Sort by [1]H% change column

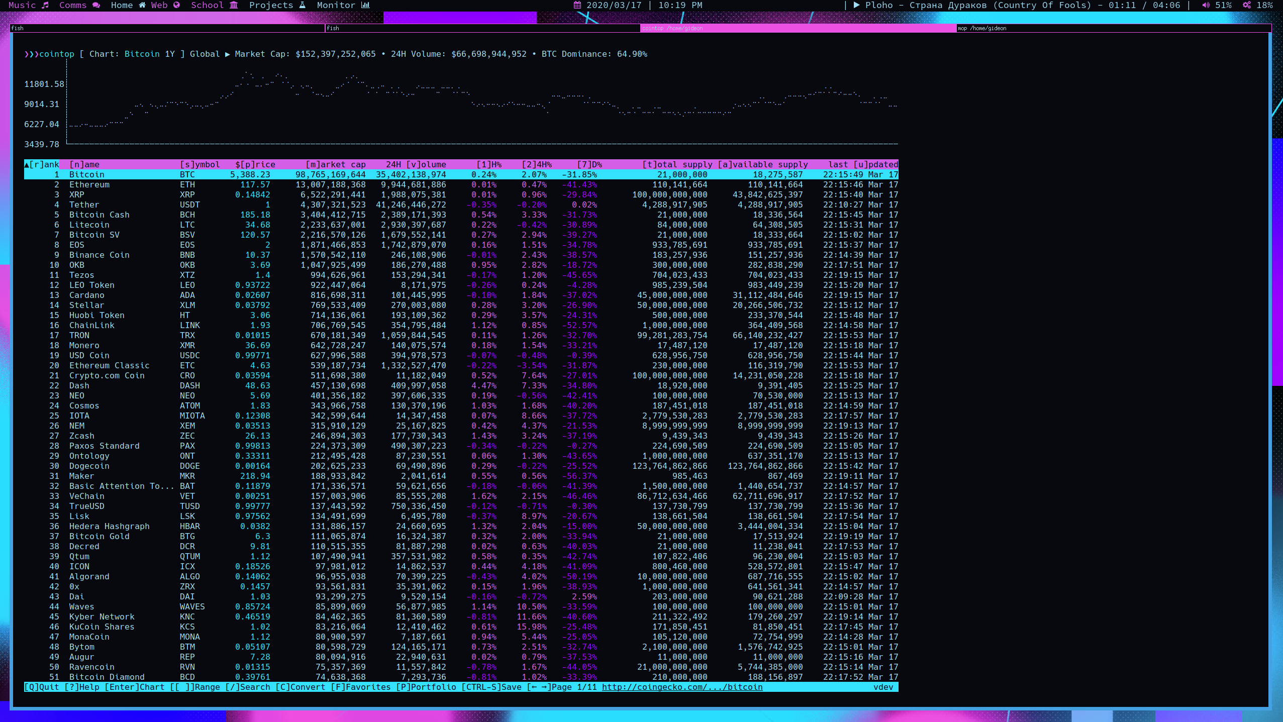(x=488, y=164)
